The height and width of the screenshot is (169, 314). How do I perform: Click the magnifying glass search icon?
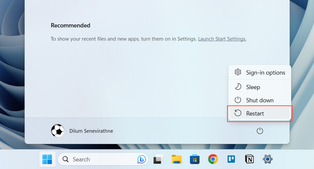[x=66, y=159]
